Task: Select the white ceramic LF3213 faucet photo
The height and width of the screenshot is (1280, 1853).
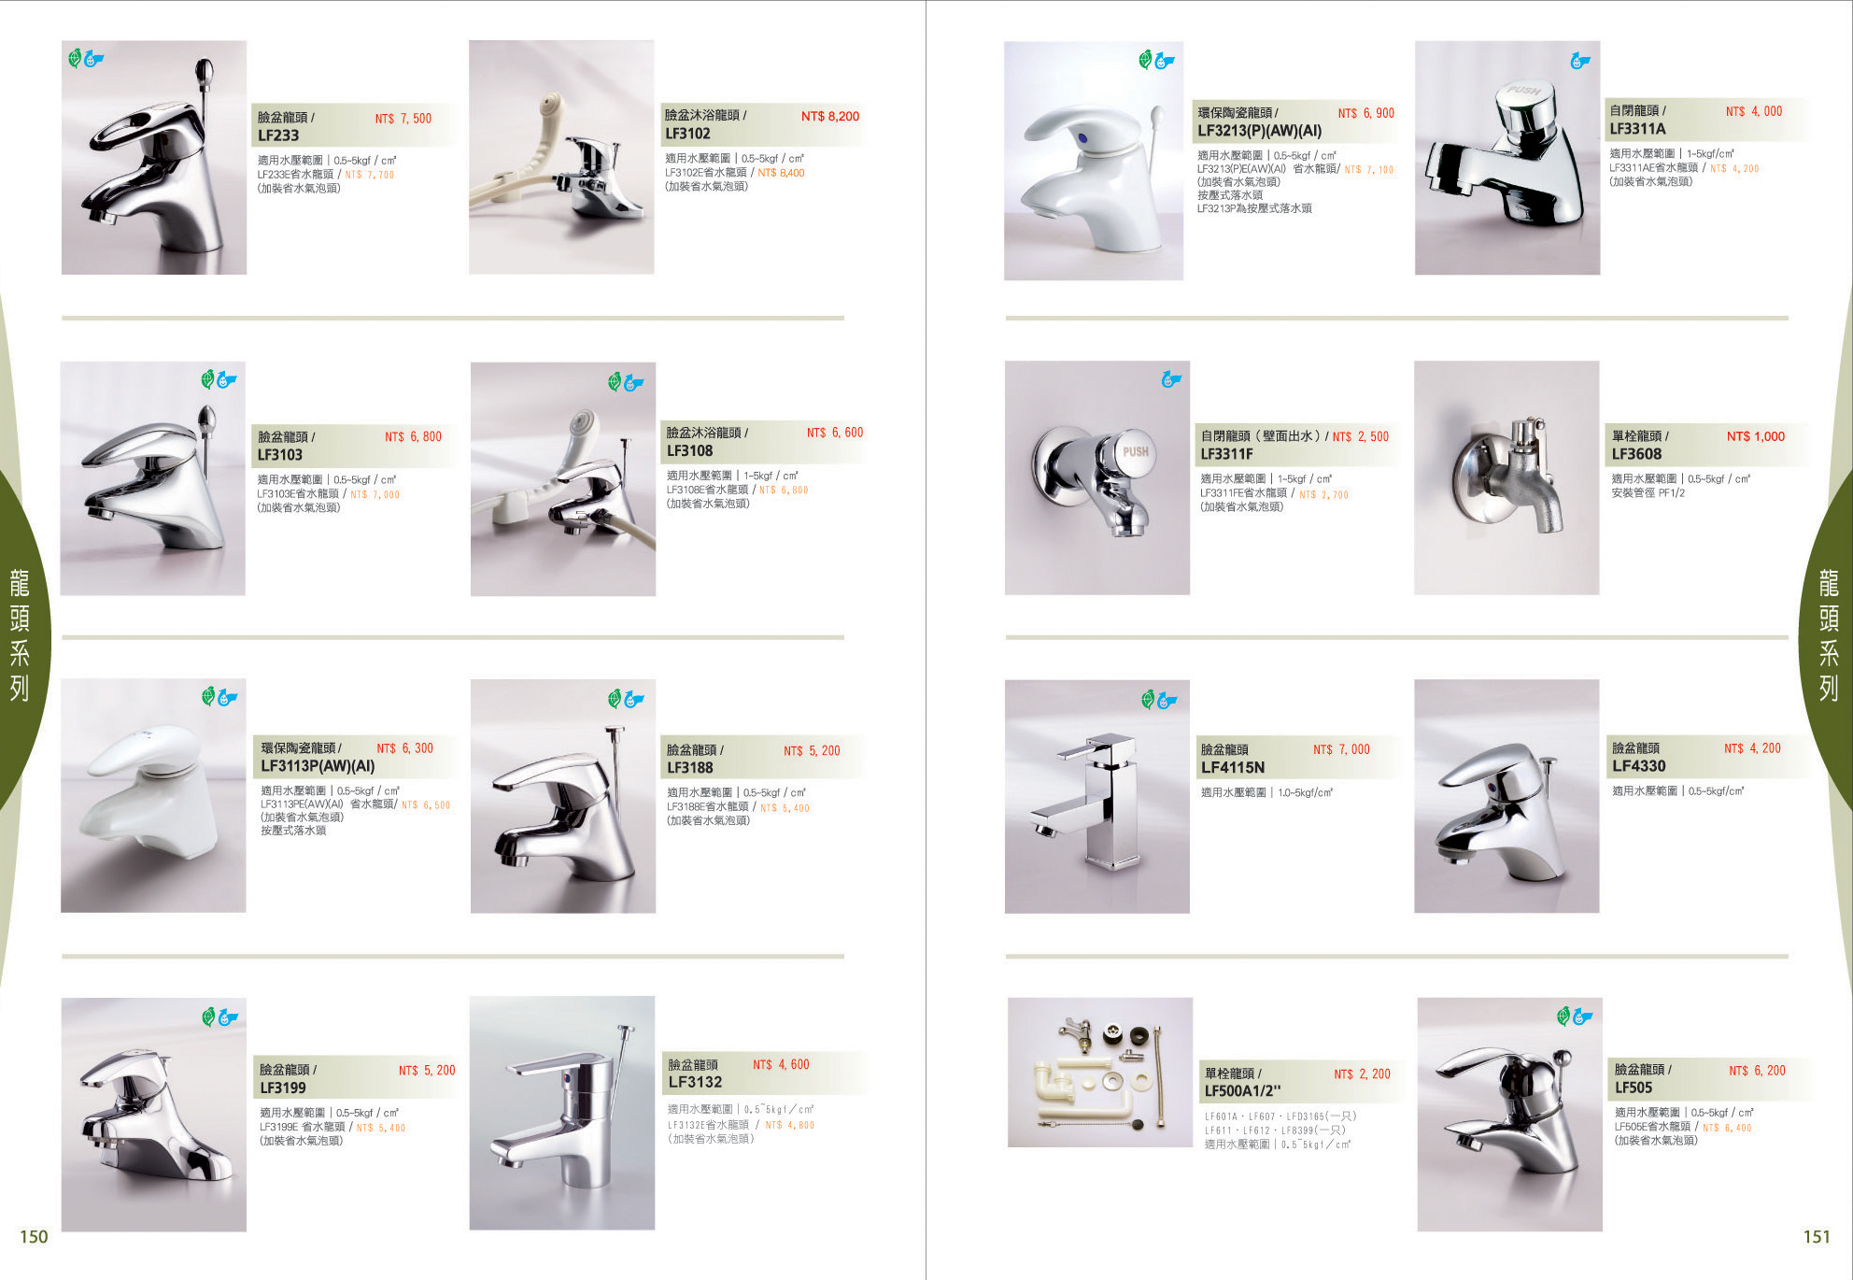Action: [1094, 161]
